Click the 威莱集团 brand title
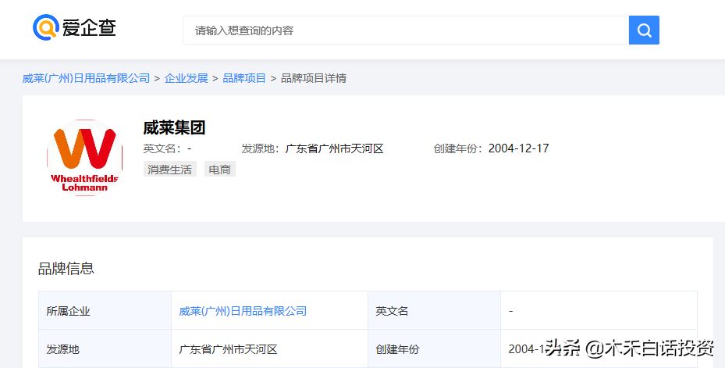The image size is (725, 368). 174,128
